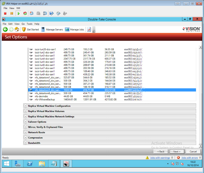Select the iscsi-lun2-dcs-san1 datastore row

[112, 53]
